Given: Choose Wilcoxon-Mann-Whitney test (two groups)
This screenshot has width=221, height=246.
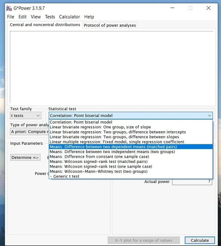Looking at the screenshot, I should [x=98, y=171].
